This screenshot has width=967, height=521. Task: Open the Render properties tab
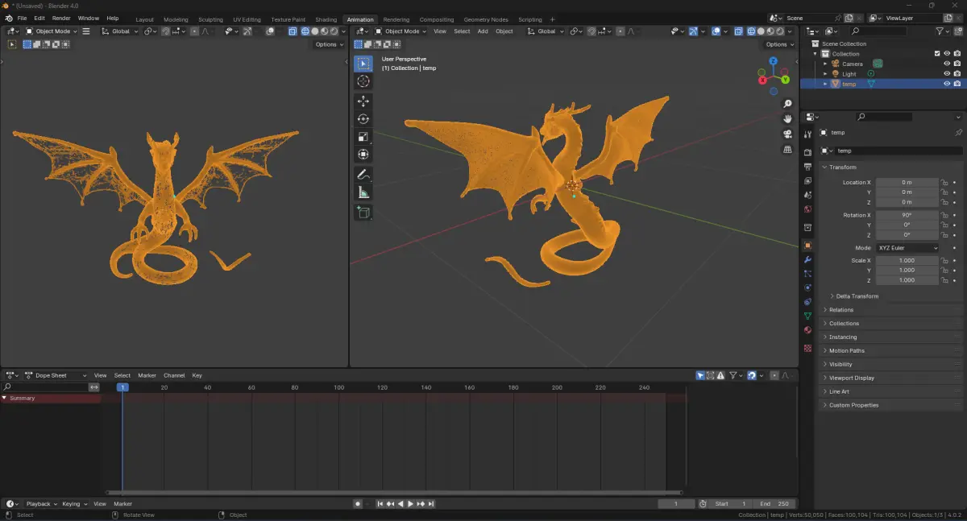(807, 153)
